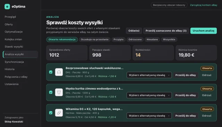Select Analiza wysyłki sidebar item
Image resolution: width=222 pixels, height=127 pixels.
pyautogui.click(x=20, y=54)
